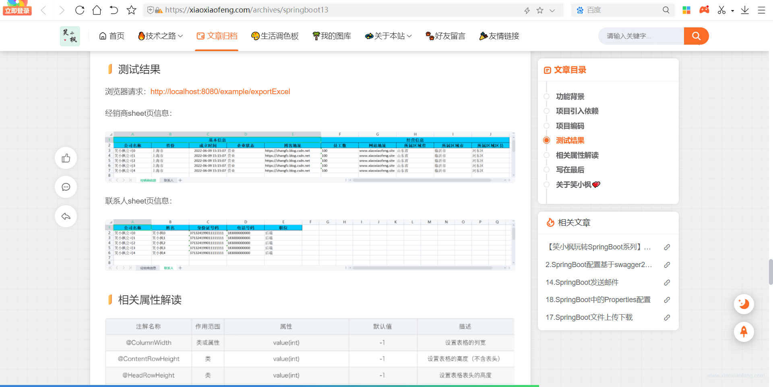Click the scissors screenshot tool icon
This screenshot has height=387, width=773.
[721, 10]
